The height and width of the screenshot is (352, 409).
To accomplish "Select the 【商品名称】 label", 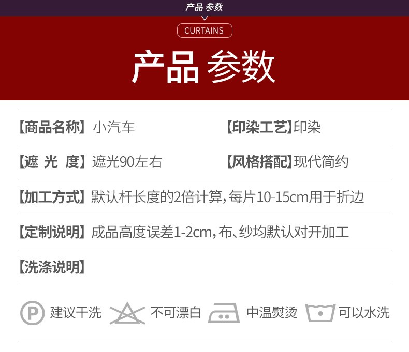I will tap(52, 127).
